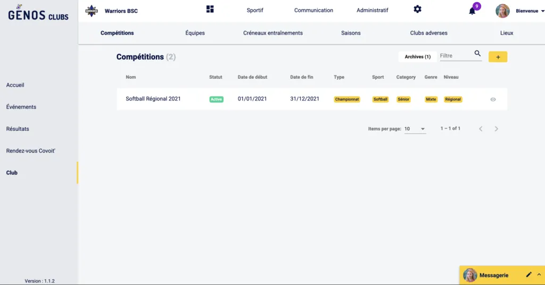Open the items per page dropdown
Viewport: 545px width, 285px height.
[x=415, y=129]
